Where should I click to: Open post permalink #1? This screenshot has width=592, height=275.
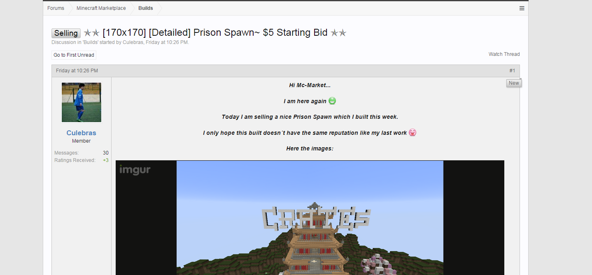[512, 71]
